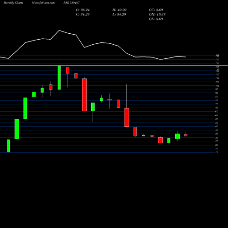Click the "OL: 5.69" reading
Viewport: 228px width, 228px height.
click(x=156, y=19)
